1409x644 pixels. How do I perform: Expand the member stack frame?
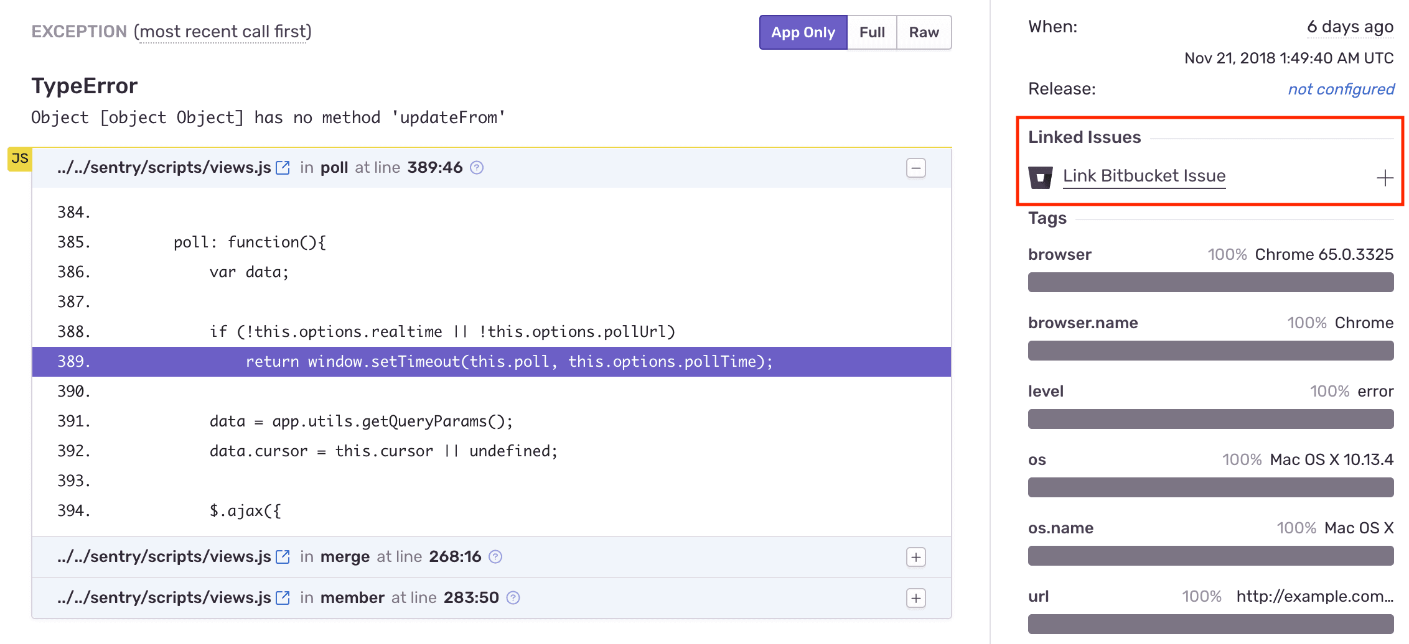tap(915, 598)
